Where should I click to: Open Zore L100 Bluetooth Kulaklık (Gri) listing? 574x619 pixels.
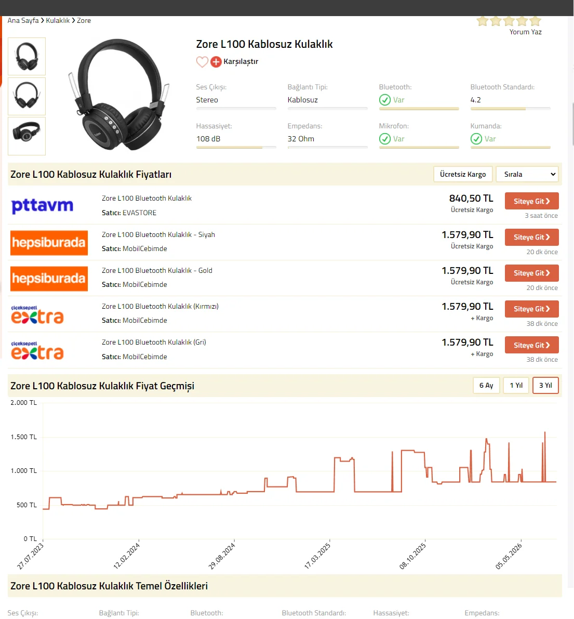pos(154,343)
